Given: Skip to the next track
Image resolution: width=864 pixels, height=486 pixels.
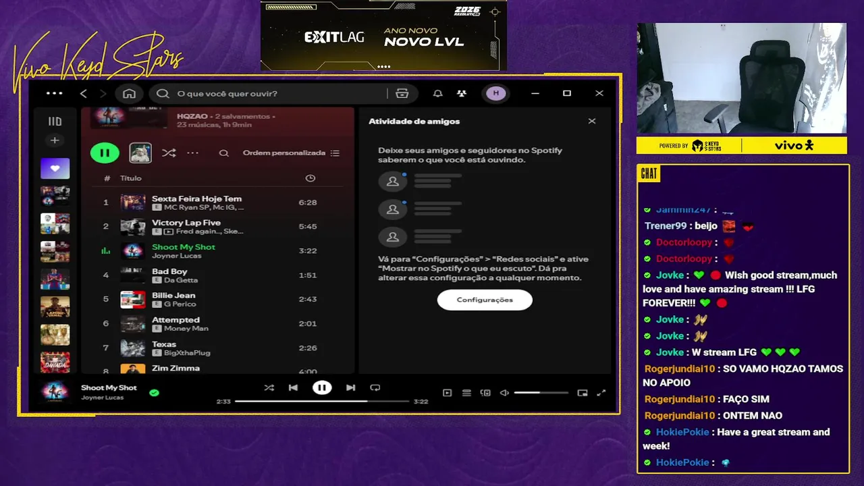Looking at the screenshot, I should (350, 387).
